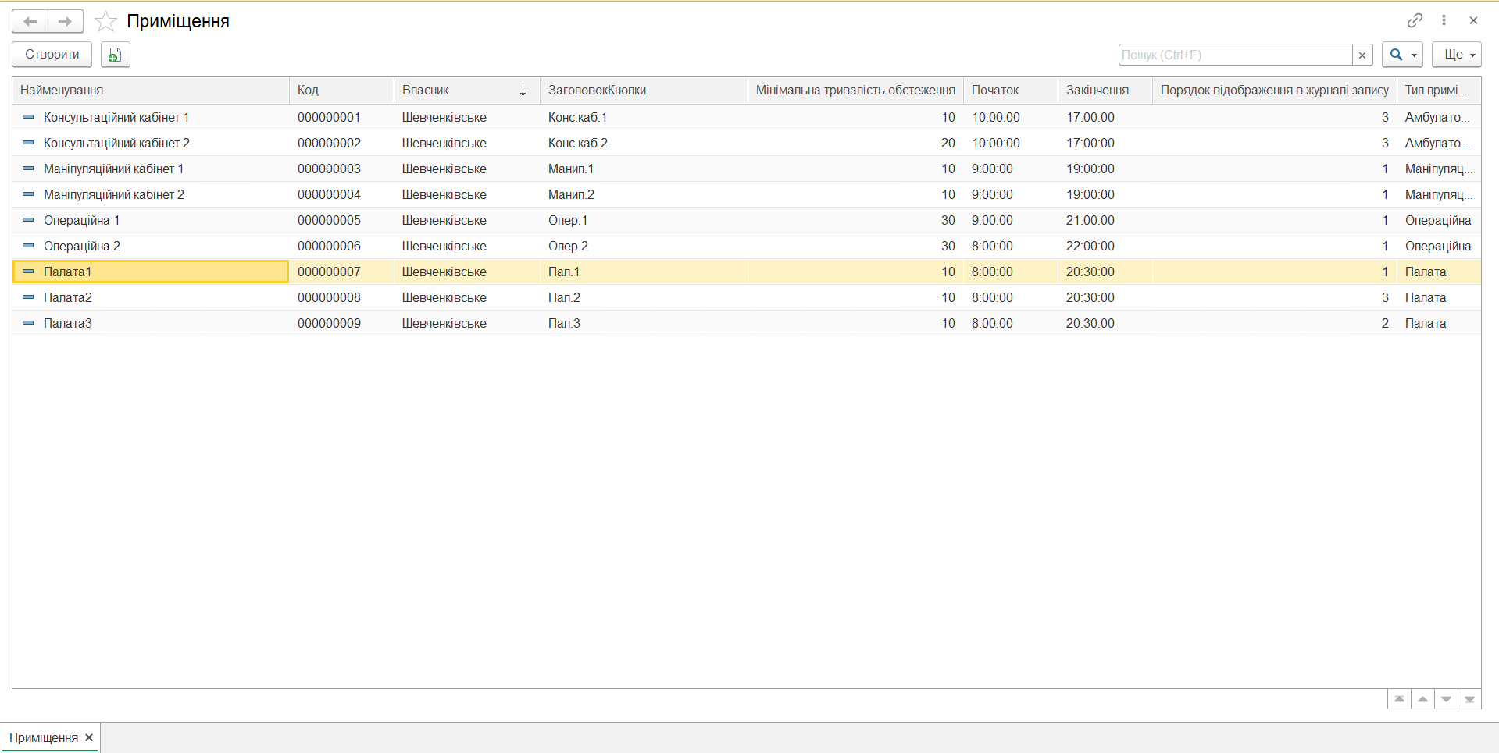Image resolution: width=1499 pixels, height=753 pixels.
Task: Sort by the Власник column header
Action: point(466,91)
